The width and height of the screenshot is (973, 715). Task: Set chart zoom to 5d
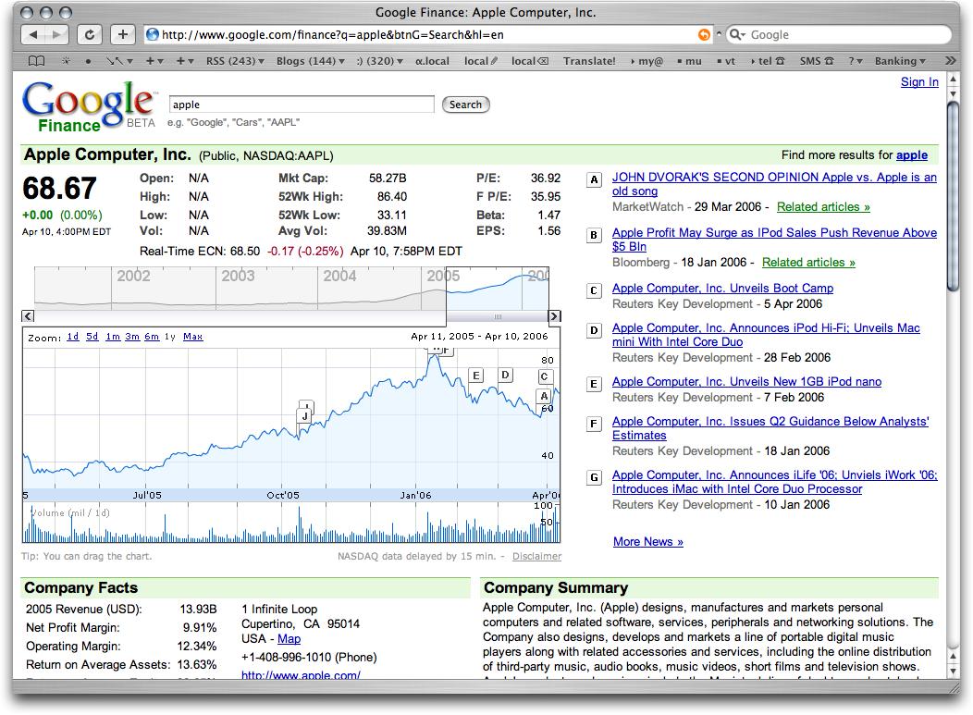[92, 337]
